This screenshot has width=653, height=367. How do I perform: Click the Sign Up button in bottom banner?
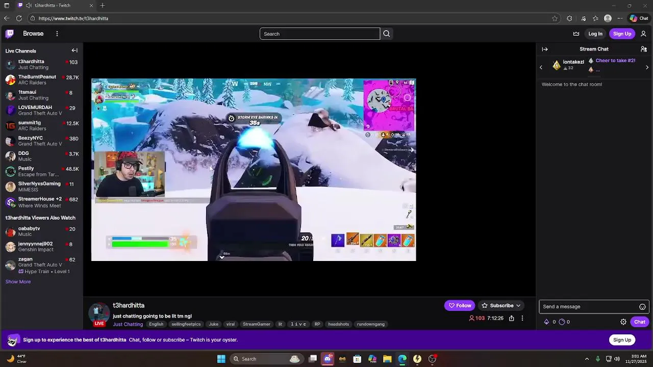point(622,340)
